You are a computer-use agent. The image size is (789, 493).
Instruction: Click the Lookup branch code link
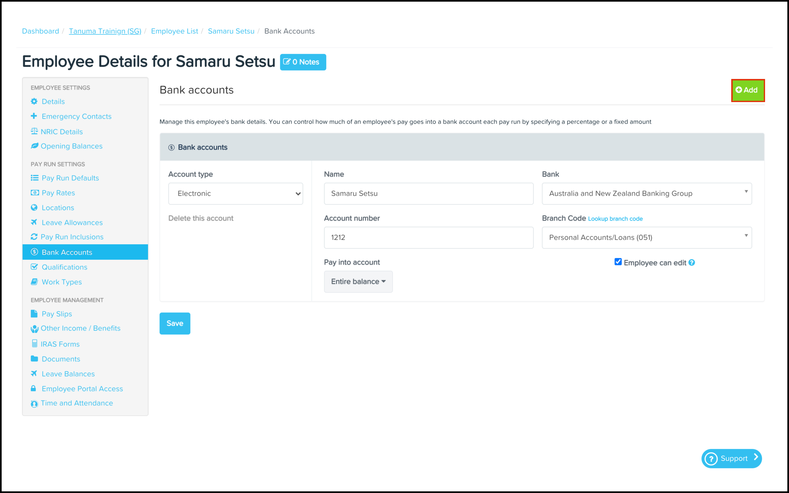[x=615, y=219]
